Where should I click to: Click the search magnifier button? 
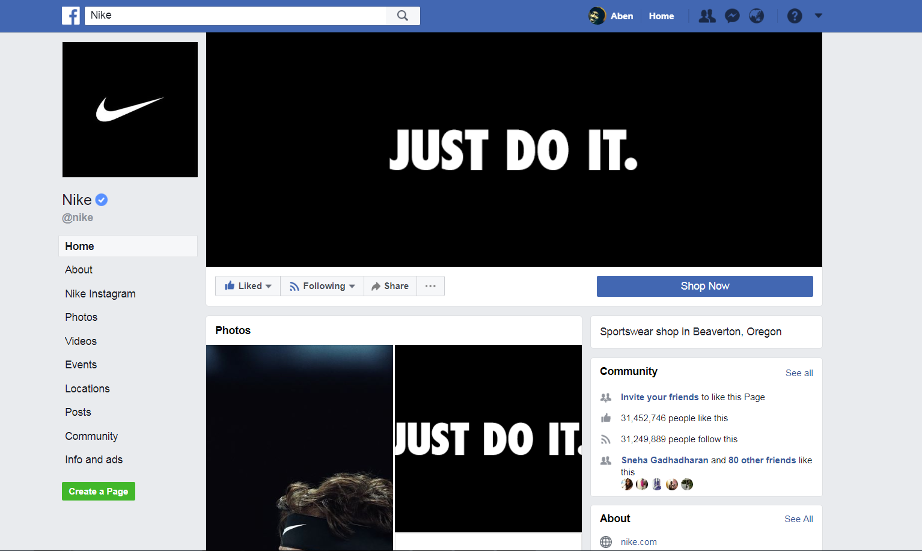(x=403, y=16)
